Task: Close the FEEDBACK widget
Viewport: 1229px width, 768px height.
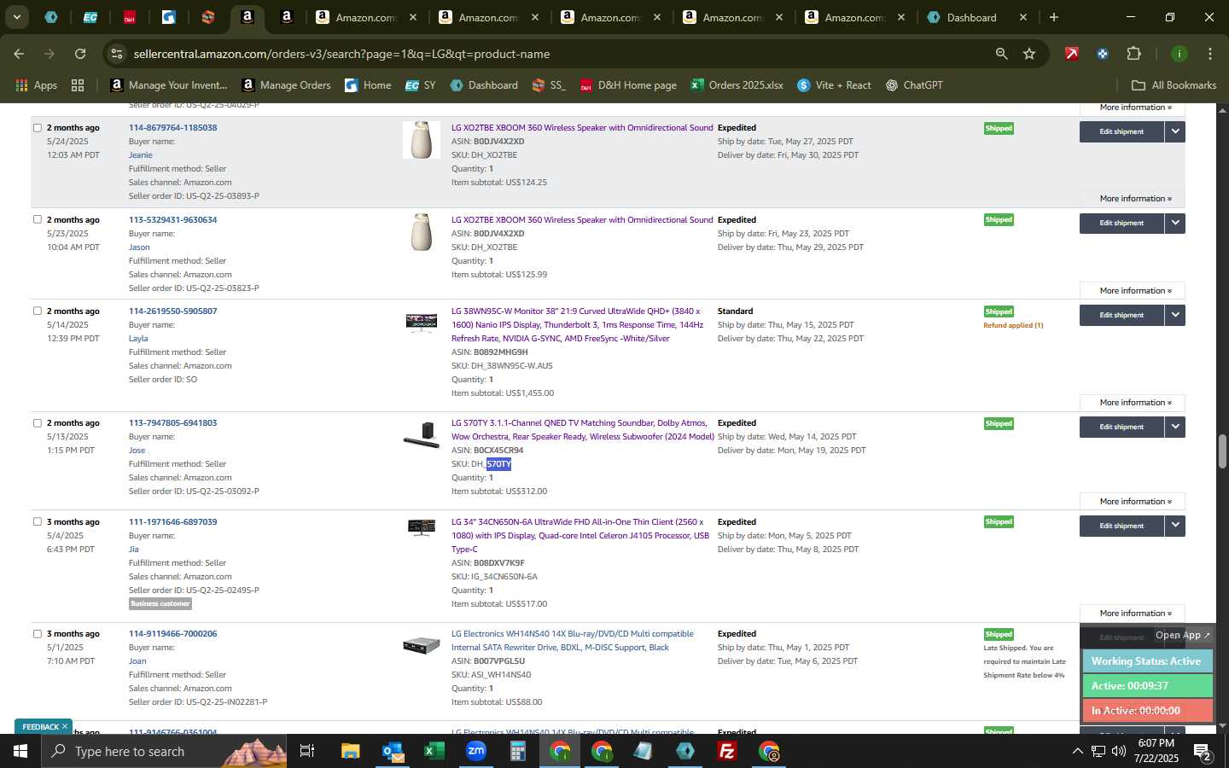Action: [x=64, y=726]
